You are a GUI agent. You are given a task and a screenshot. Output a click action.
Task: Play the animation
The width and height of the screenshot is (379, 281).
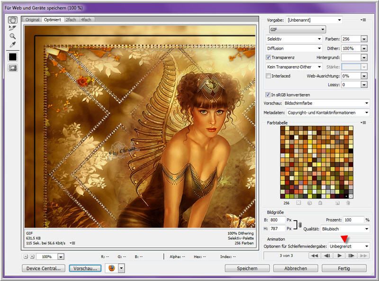(339, 255)
